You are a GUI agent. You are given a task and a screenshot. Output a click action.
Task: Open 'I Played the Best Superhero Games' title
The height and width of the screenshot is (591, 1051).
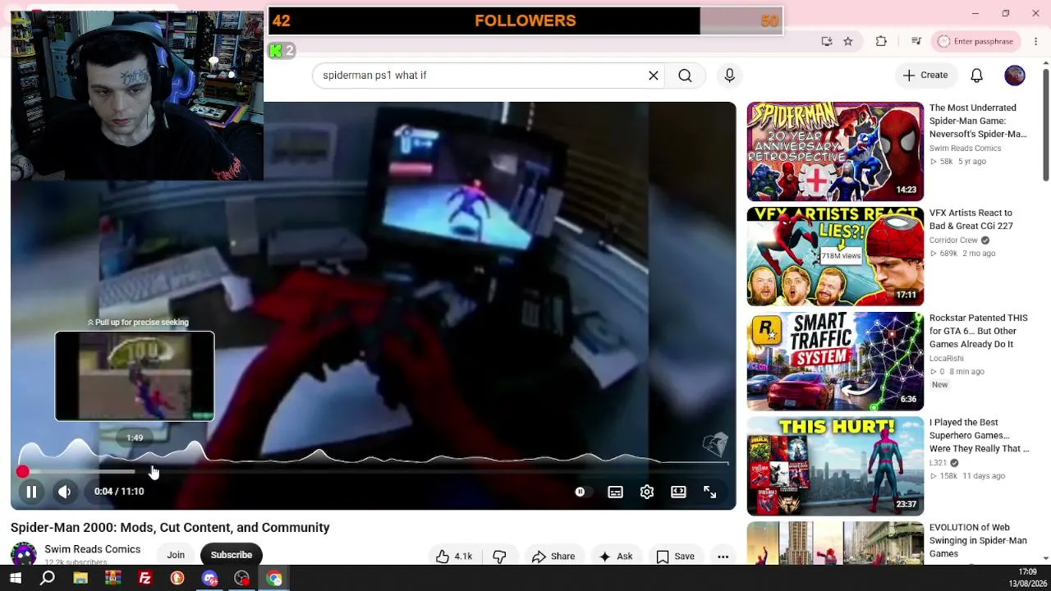[980, 436]
